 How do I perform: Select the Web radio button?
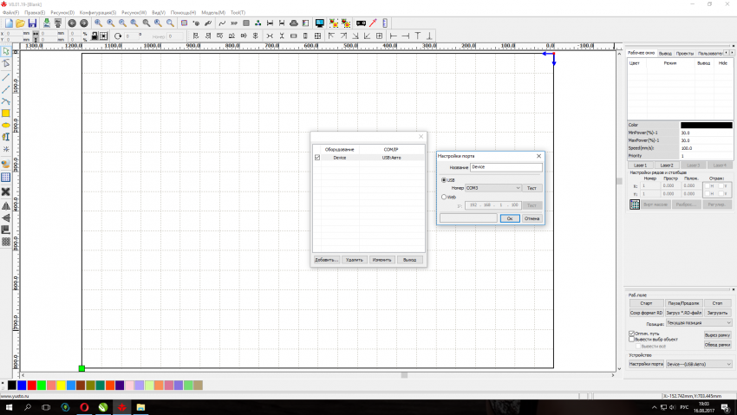coord(444,197)
